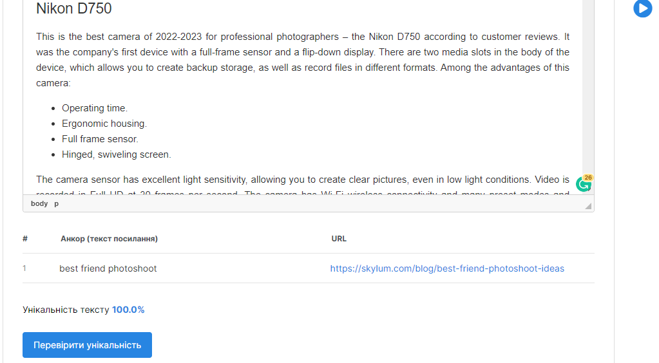Click the 'Анкор (текст посилання)' column header
The height and width of the screenshot is (363, 659).
110,239
